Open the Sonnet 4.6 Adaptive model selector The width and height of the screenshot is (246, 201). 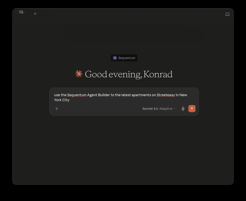pyautogui.click(x=159, y=109)
